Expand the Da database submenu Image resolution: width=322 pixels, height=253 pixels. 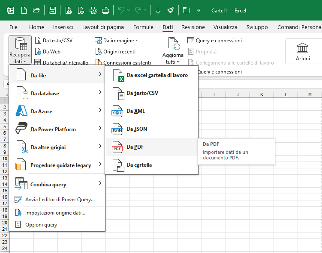point(57,93)
